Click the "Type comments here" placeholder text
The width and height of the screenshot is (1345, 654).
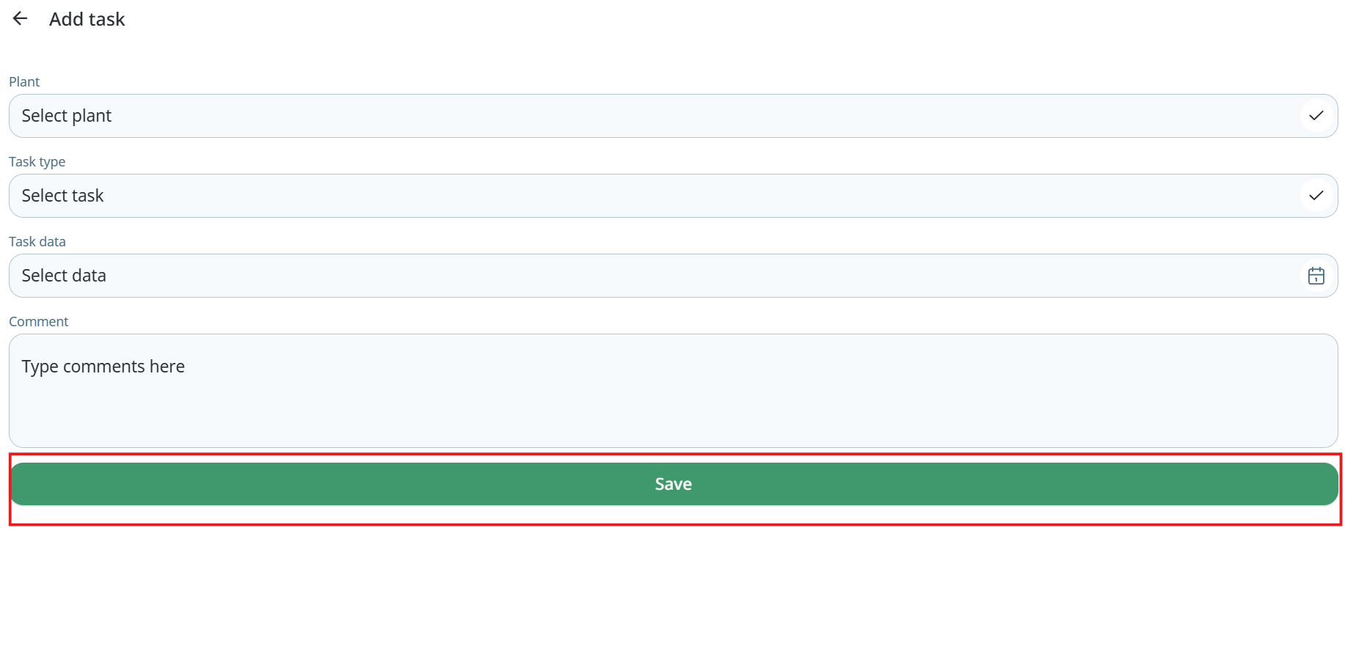point(103,367)
